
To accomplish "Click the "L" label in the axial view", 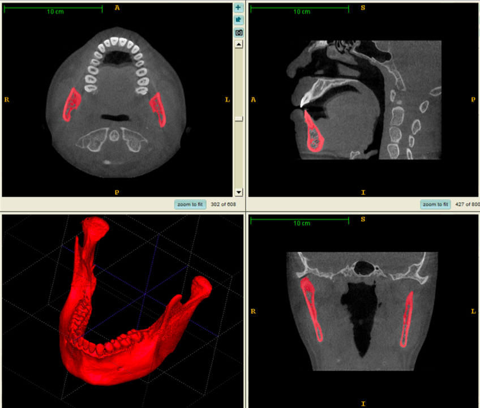I will pos(228,100).
